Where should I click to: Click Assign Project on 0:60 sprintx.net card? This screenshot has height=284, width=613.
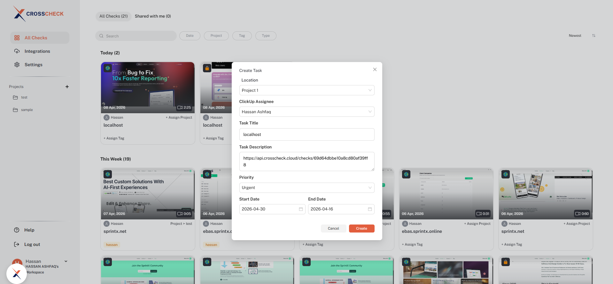coord(577,224)
